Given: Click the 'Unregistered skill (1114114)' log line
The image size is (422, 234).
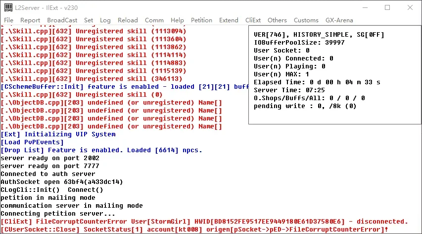Looking at the screenshot, I should [x=94, y=55].
